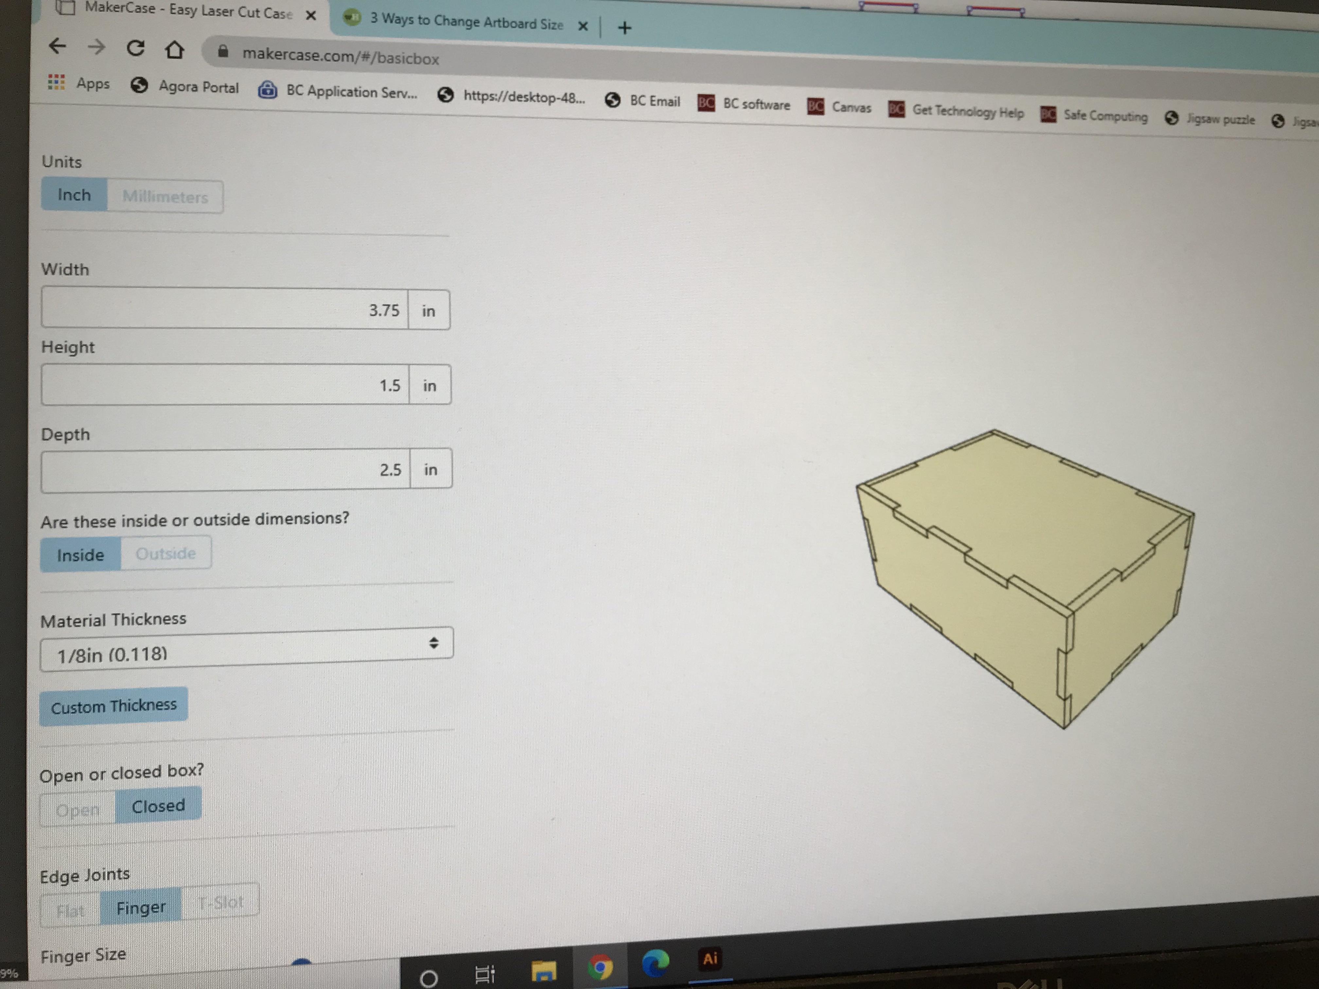Set box type to Open
This screenshot has width=1319, height=989.
78,810
